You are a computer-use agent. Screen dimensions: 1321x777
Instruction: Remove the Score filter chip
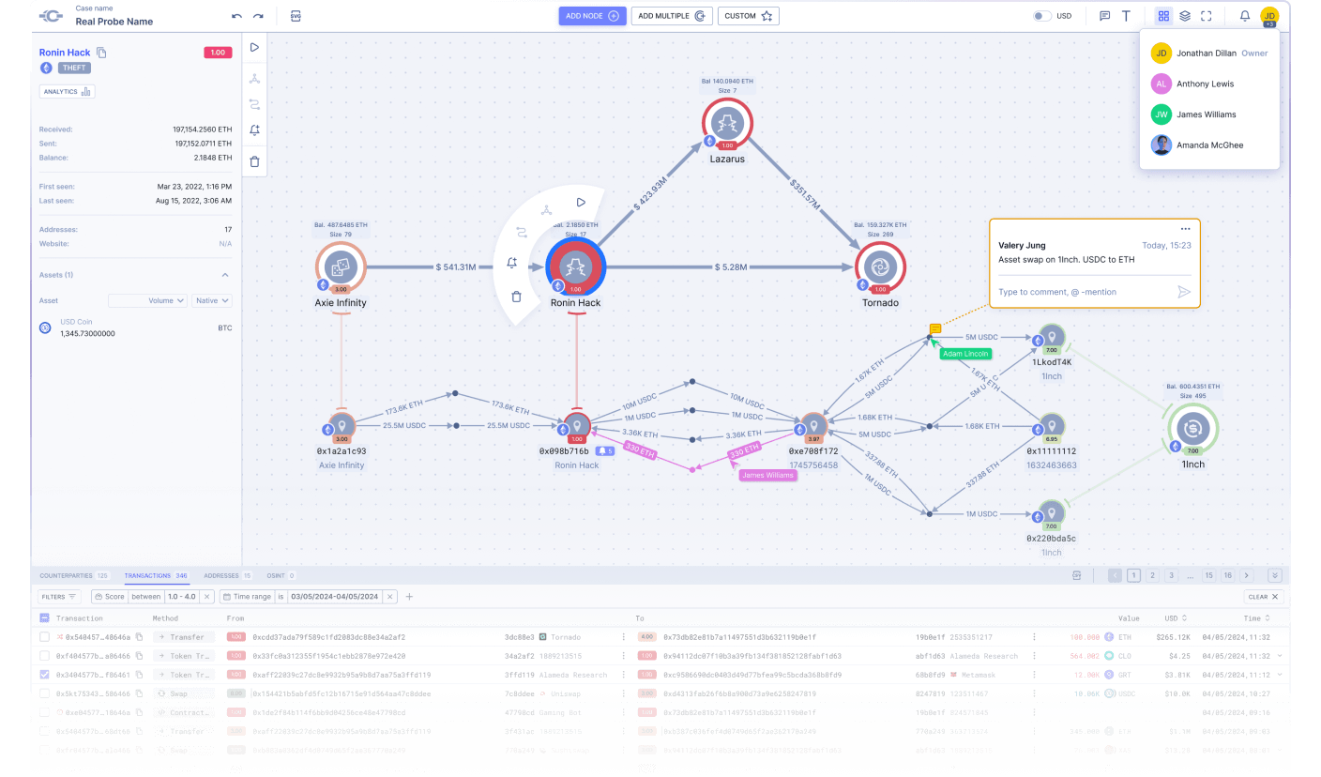(x=207, y=597)
